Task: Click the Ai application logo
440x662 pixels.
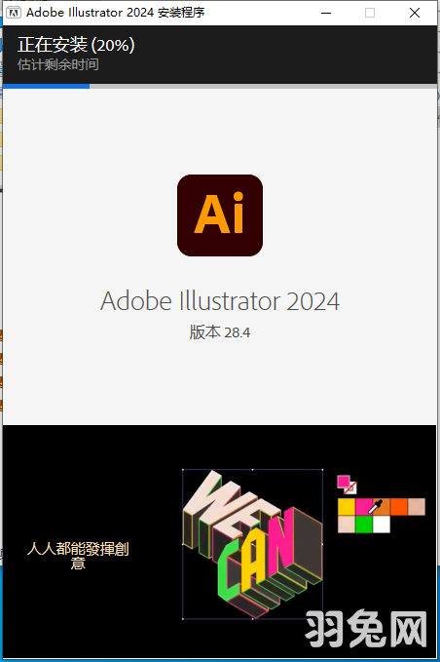Action: pos(220,215)
